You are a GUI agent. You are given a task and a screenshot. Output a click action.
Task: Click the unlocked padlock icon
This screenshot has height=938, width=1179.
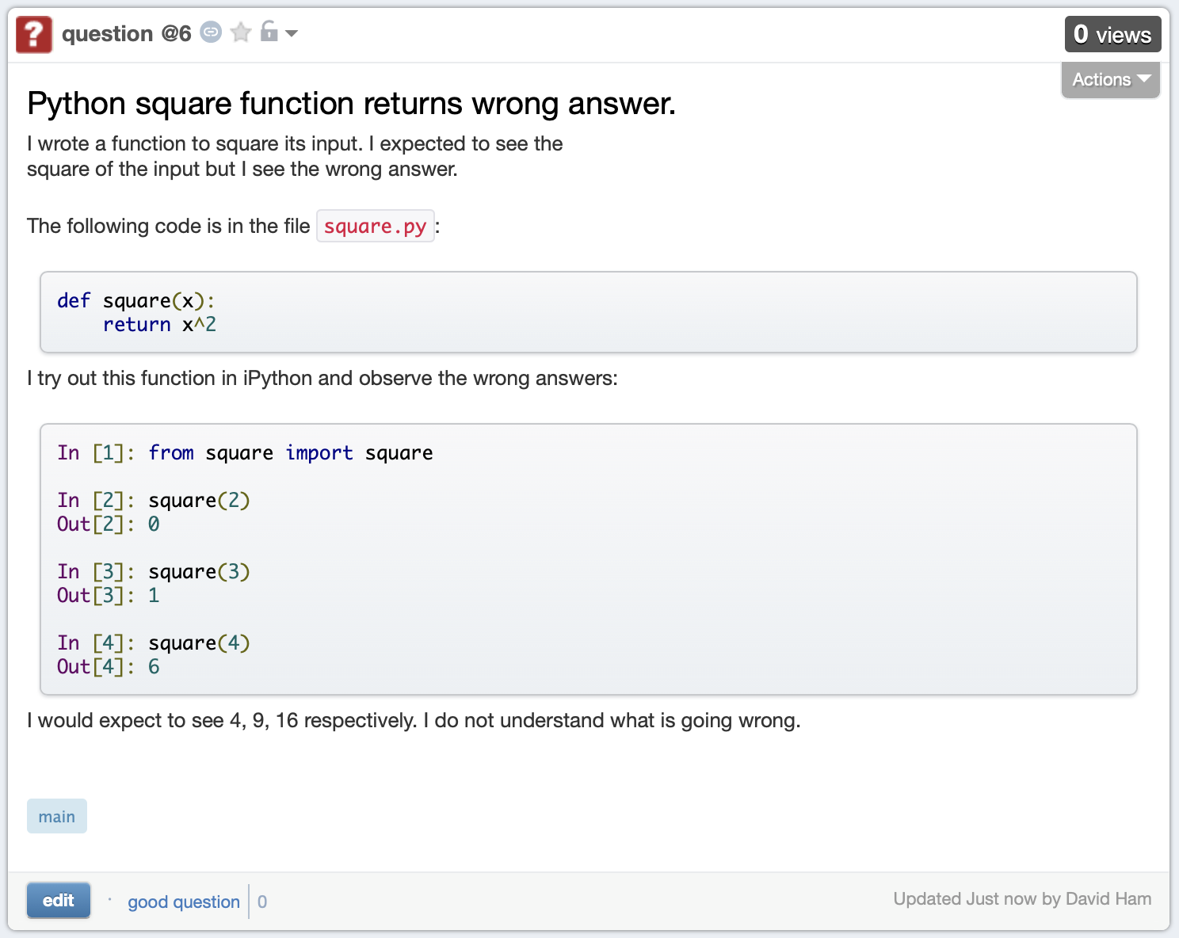tap(269, 32)
